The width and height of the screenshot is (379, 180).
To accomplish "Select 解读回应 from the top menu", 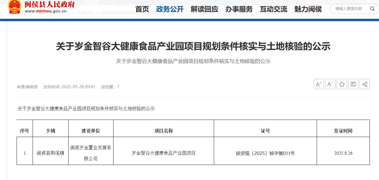I will coord(204,9).
